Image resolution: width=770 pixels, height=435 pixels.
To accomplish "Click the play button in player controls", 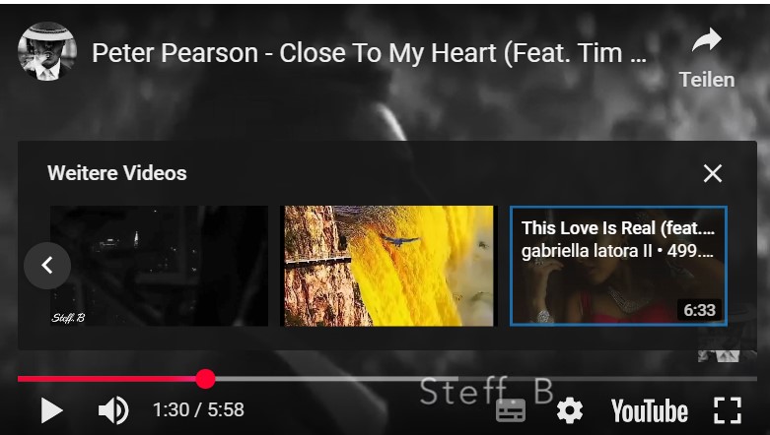I will (51, 410).
